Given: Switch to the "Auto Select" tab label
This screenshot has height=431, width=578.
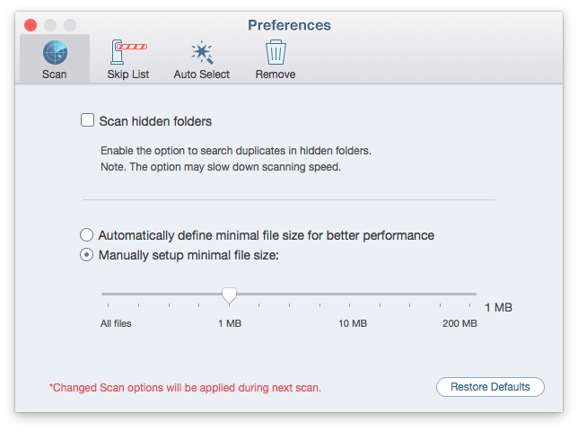Looking at the screenshot, I should click(201, 75).
